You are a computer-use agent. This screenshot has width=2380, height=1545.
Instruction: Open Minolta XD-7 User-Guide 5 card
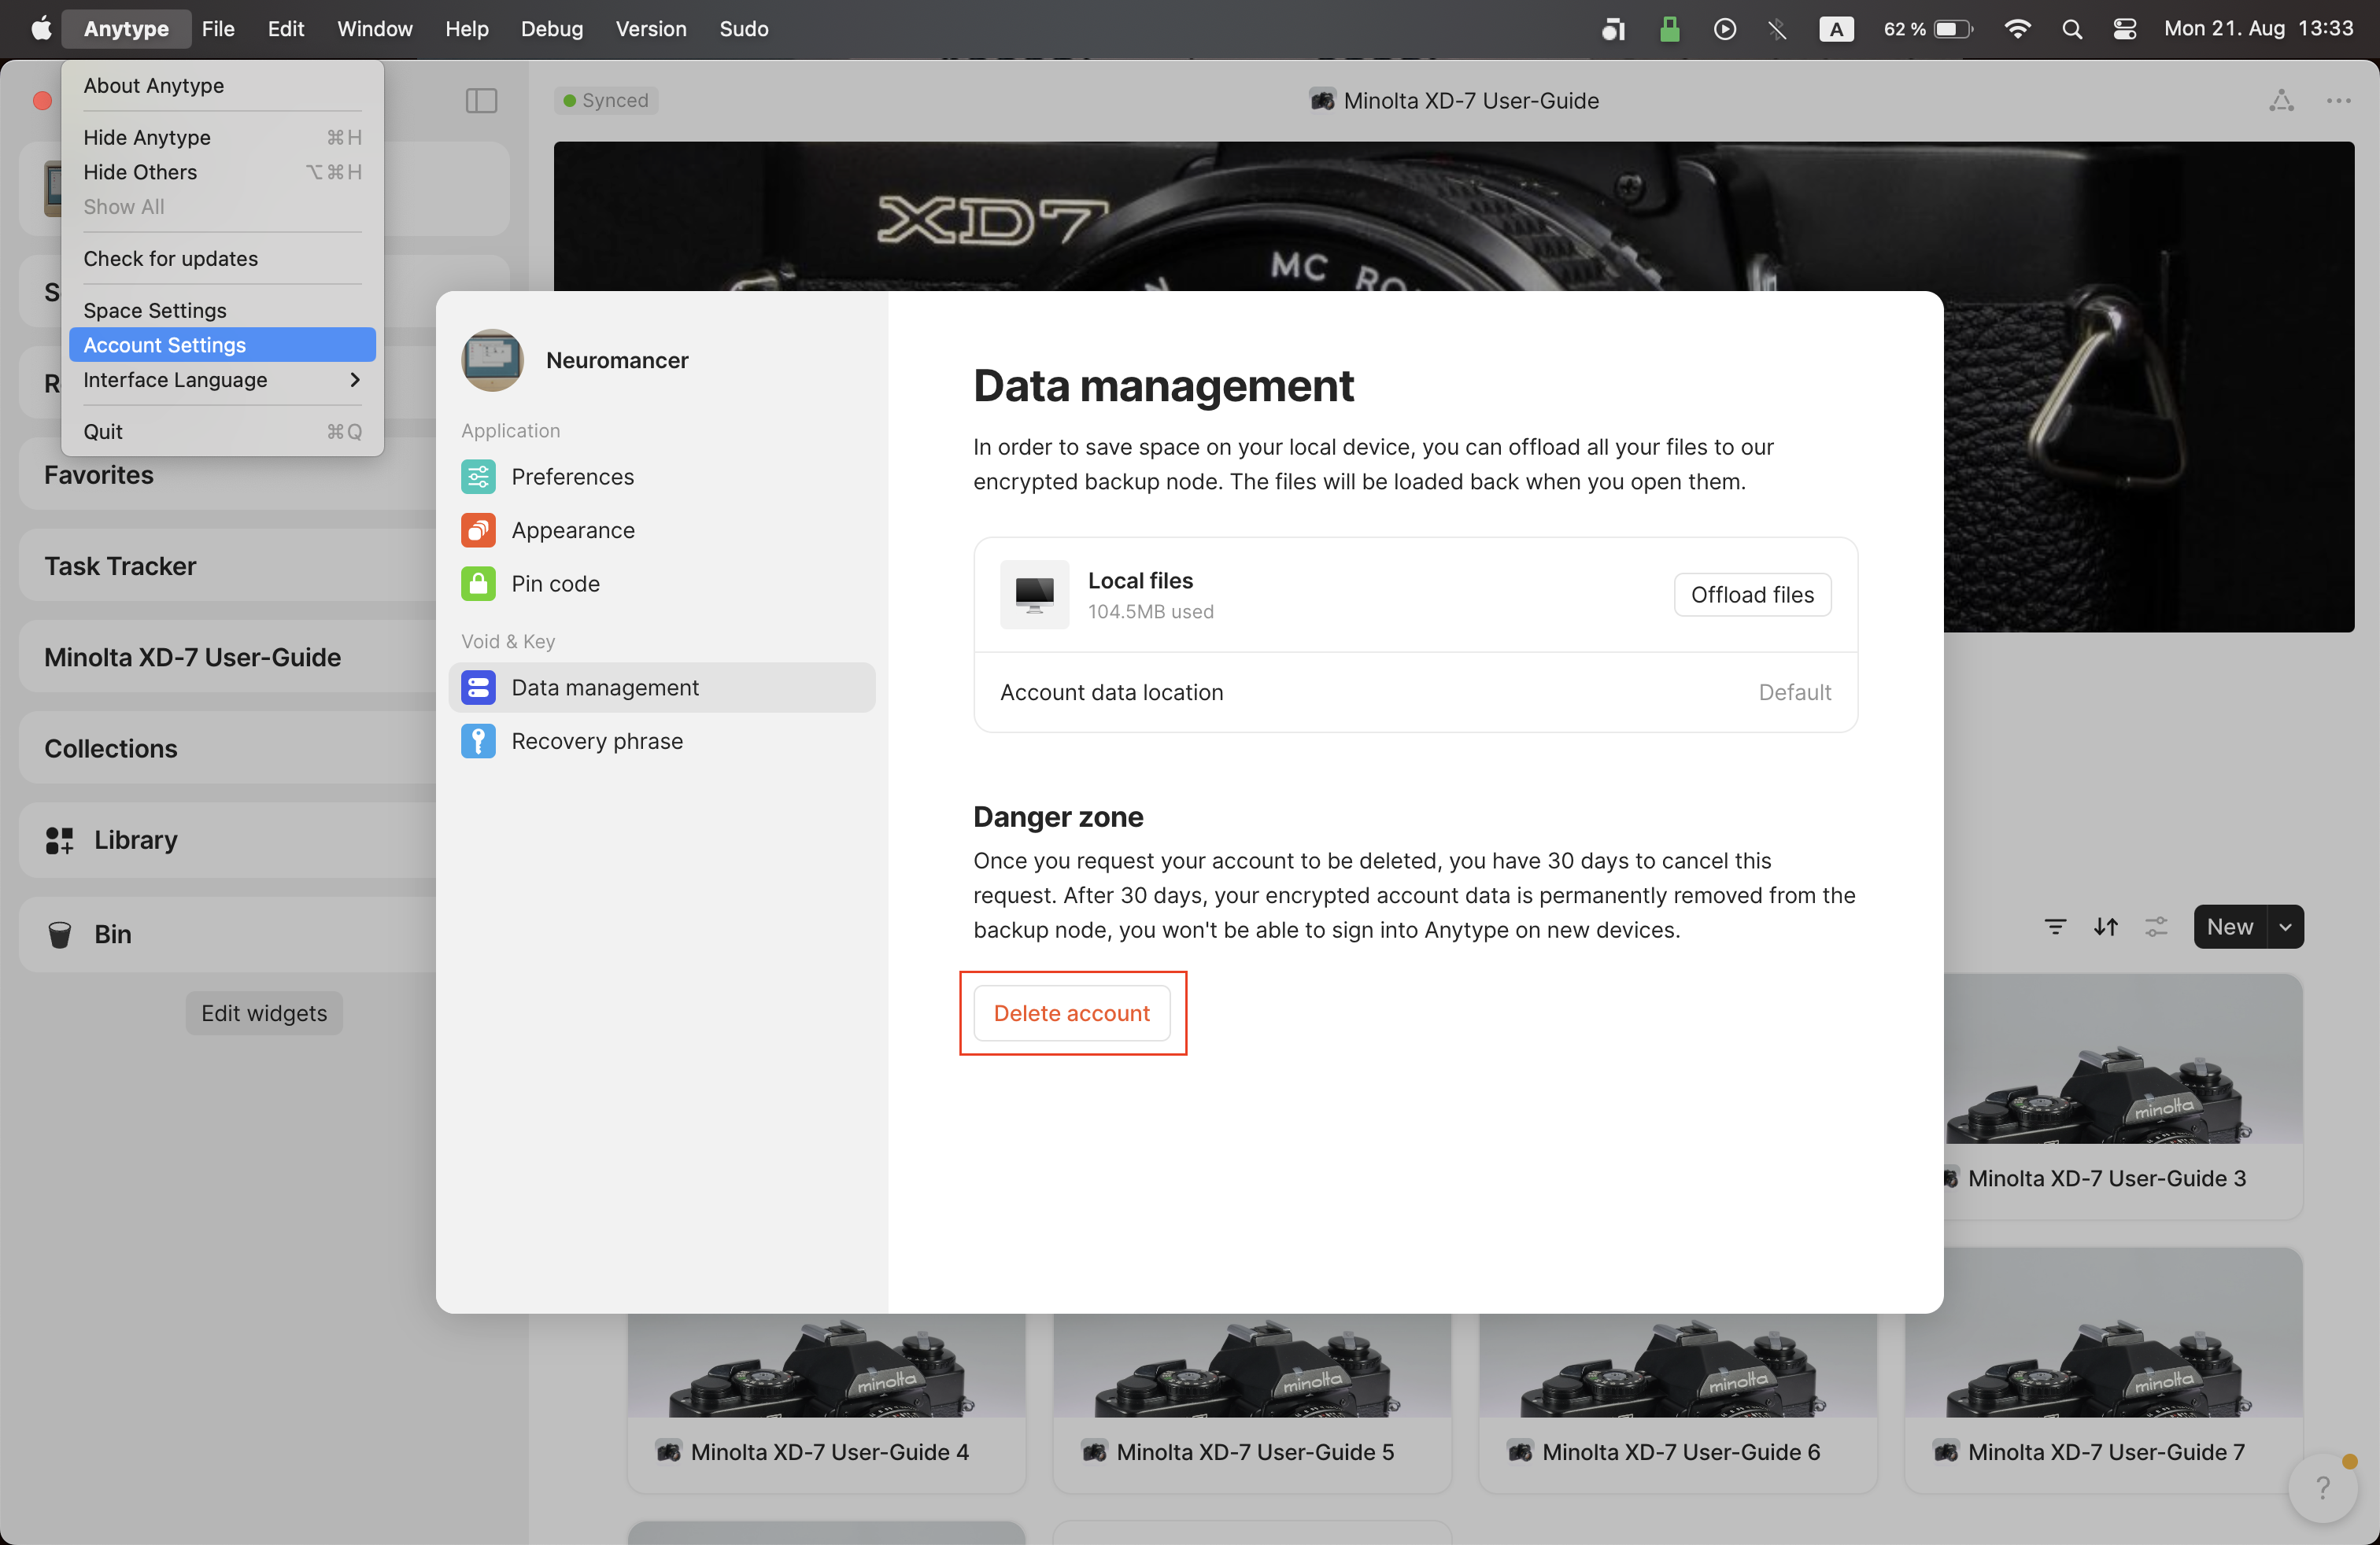(x=1252, y=1451)
